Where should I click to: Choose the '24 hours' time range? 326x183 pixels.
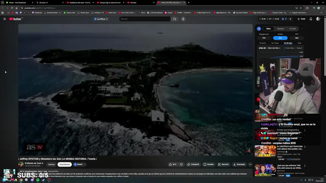coord(263,43)
